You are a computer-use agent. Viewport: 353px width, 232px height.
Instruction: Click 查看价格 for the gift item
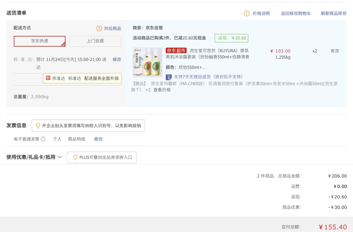click(x=162, y=90)
